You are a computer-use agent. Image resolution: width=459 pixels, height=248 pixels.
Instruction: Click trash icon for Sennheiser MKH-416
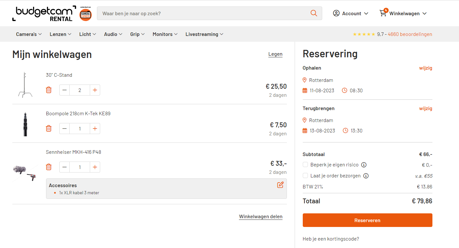49,167
